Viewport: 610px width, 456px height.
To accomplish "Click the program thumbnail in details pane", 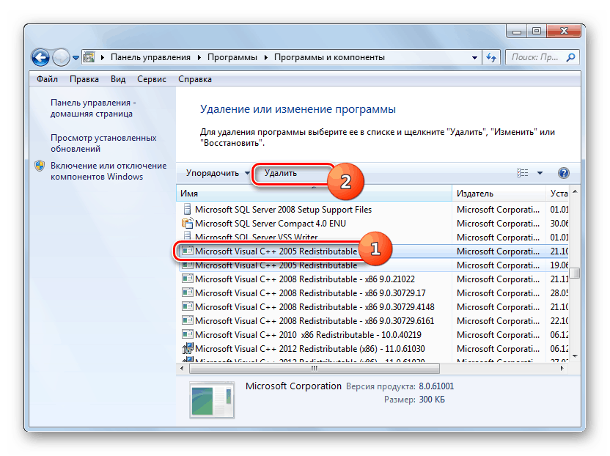I will (212, 400).
